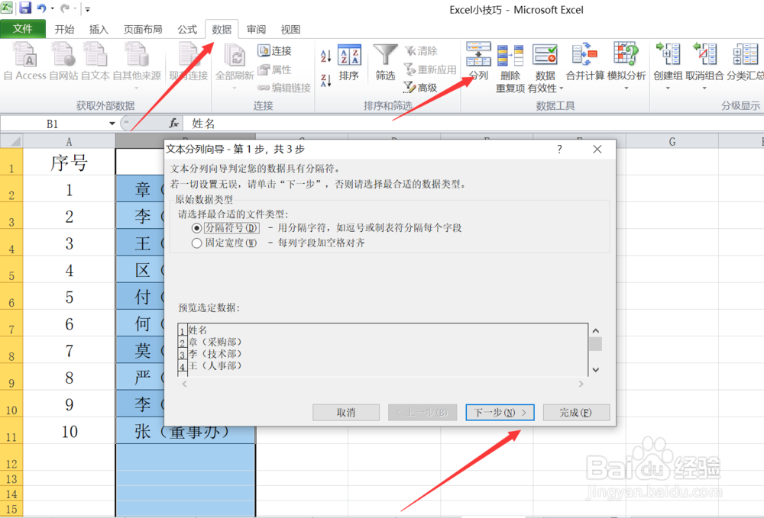Expand the 模拟分析 dropdown

(x=628, y=87)
